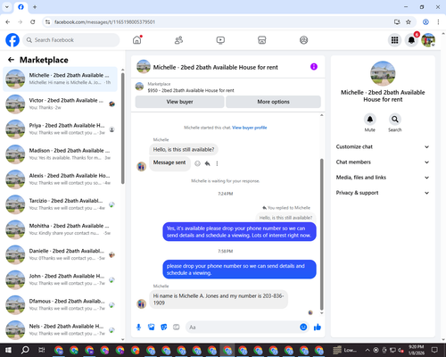
Task: Open Windows taskbar search
Action: [25, 350]
